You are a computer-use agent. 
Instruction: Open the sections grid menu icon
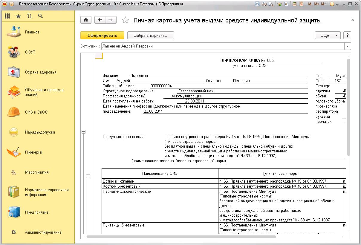coord(7,16)
